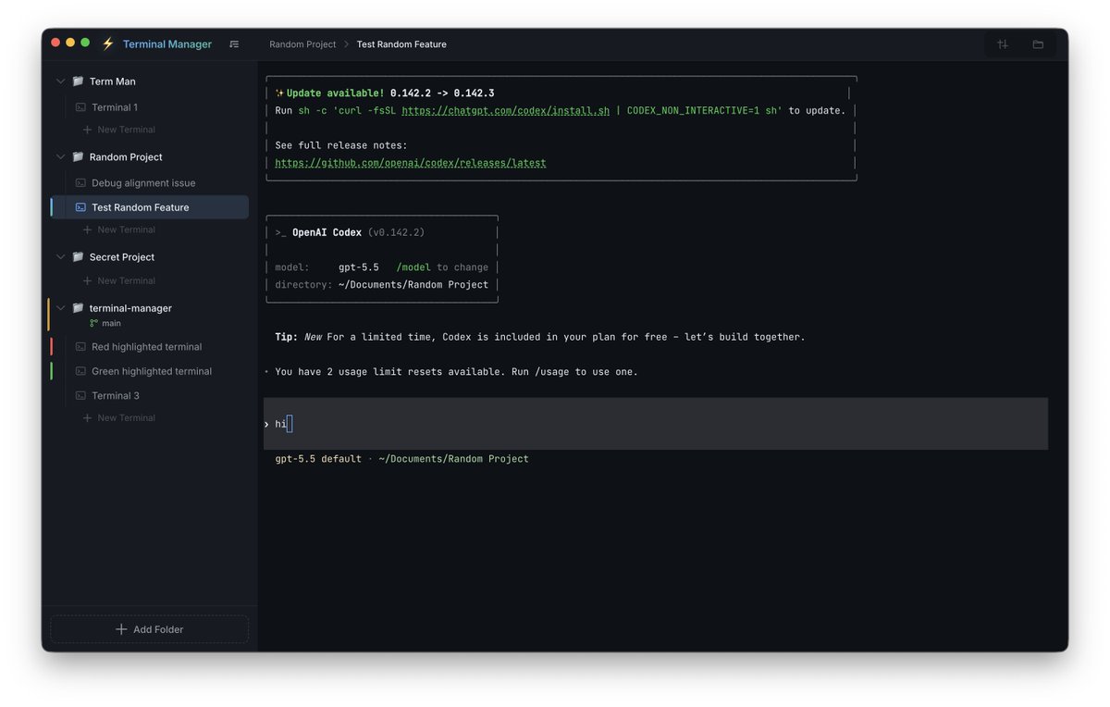The image size is (1110, 707).
Task: Click the terminal icon beside Terminal 3
Action: [80, 396]
